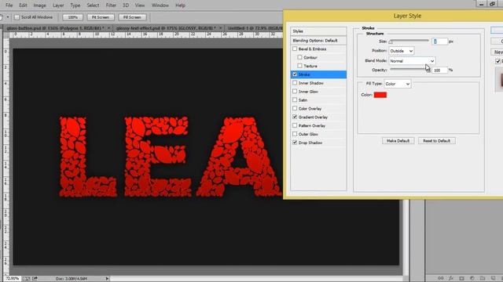Toggle the Preview checkbox in Layer Style
Image resolution: width=503 pixels, height=282 pixels.
pyautogui.click(x=497, y=61)
